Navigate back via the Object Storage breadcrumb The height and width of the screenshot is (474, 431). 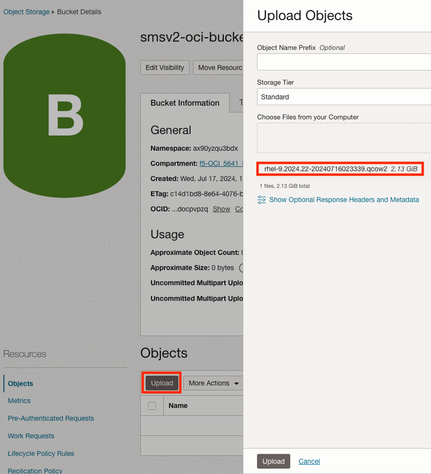(x=26, y=12)
